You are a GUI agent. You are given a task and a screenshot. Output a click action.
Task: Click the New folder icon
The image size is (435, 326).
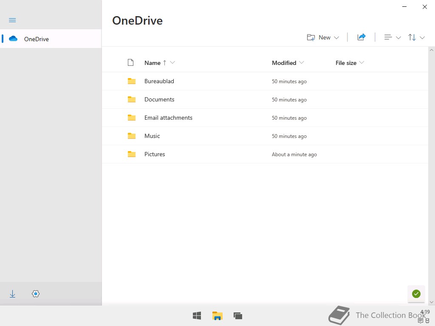pyautogui.click(x=311, y=37)
